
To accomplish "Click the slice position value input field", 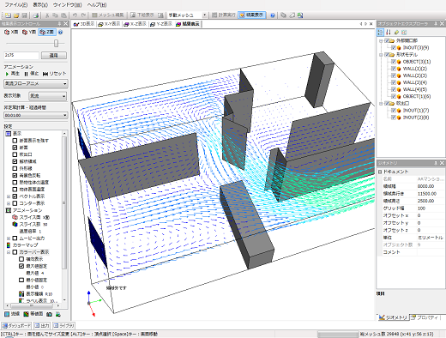I will [21, 55].
